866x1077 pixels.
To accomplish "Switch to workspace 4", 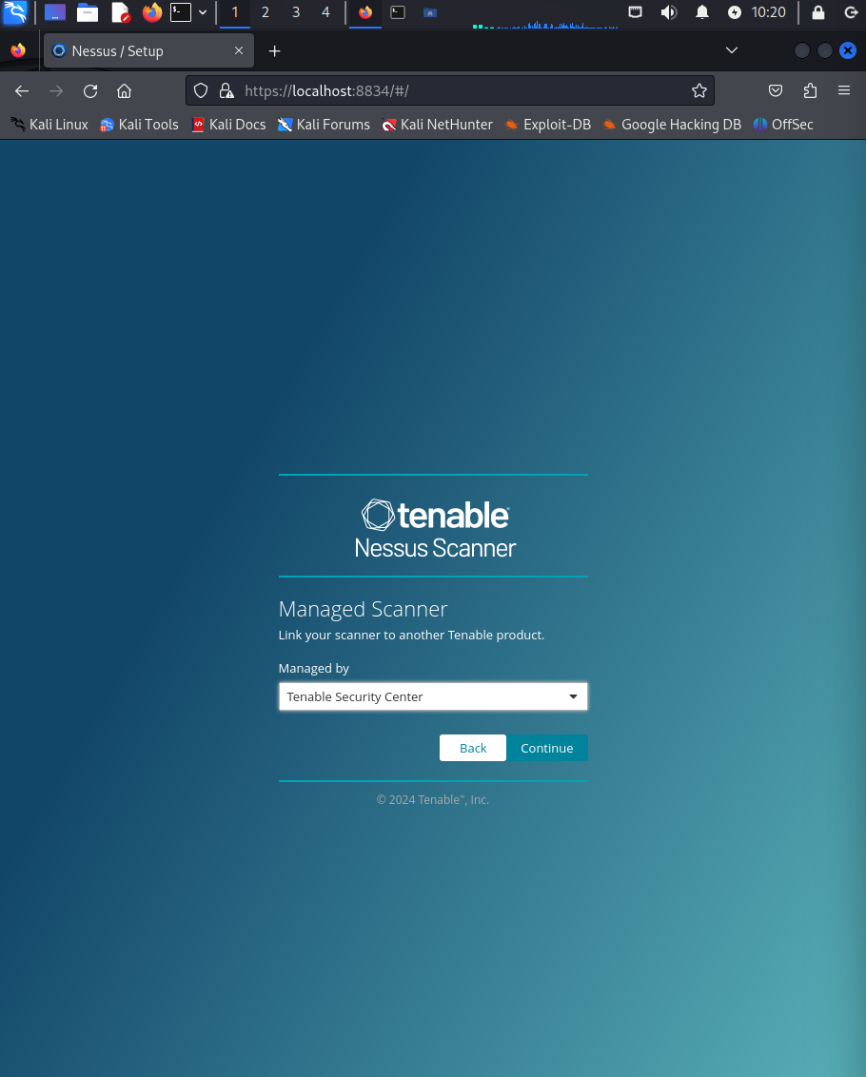I will point(325,12).
